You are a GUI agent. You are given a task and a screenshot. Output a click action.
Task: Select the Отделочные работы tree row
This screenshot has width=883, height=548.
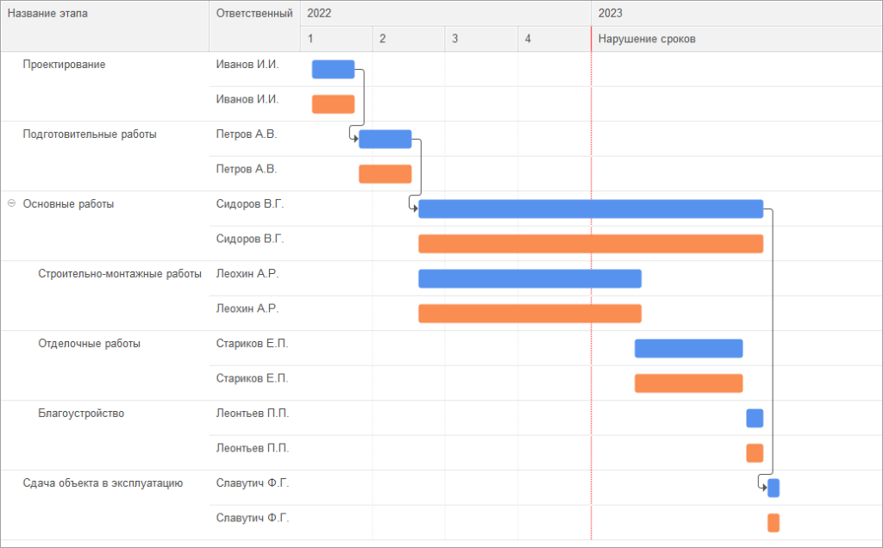click(x=89, y=344)
